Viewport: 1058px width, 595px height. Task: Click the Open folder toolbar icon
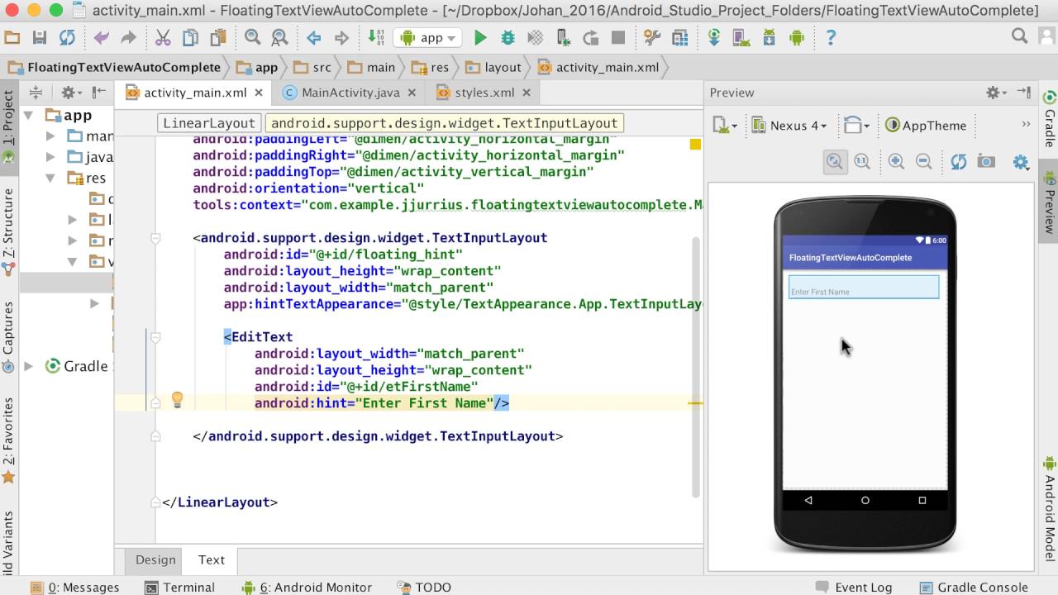[12, 38]
